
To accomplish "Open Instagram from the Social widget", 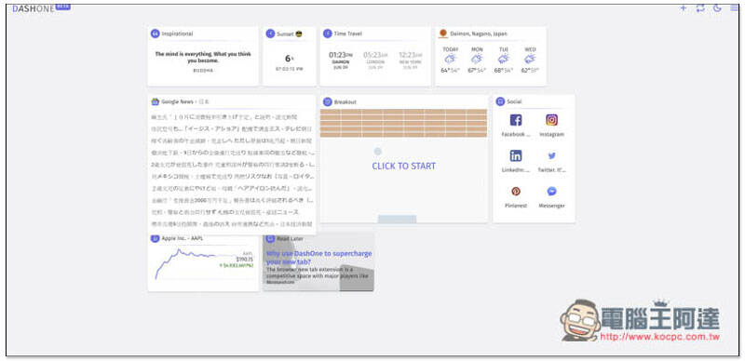I will [551, 120].
